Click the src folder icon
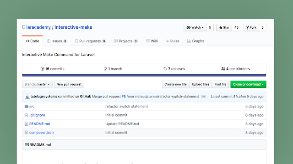Screen dimensions: 293x164 (27, 106)
